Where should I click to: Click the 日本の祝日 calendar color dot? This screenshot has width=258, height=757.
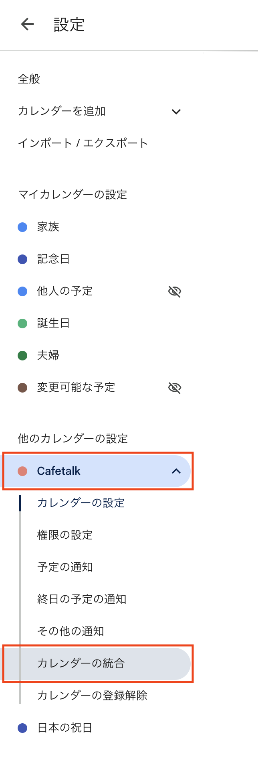tap(23, 728)
